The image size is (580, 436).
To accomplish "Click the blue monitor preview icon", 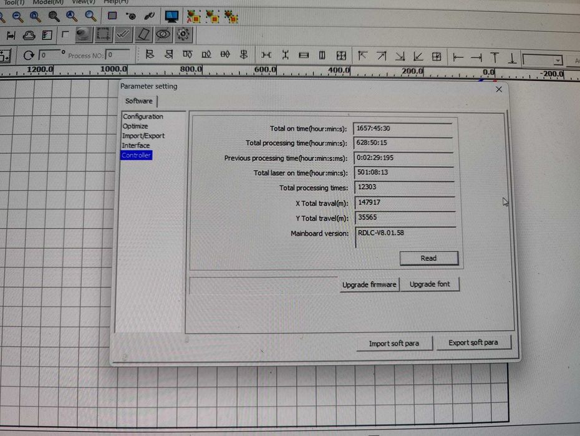I will point(172,16).
